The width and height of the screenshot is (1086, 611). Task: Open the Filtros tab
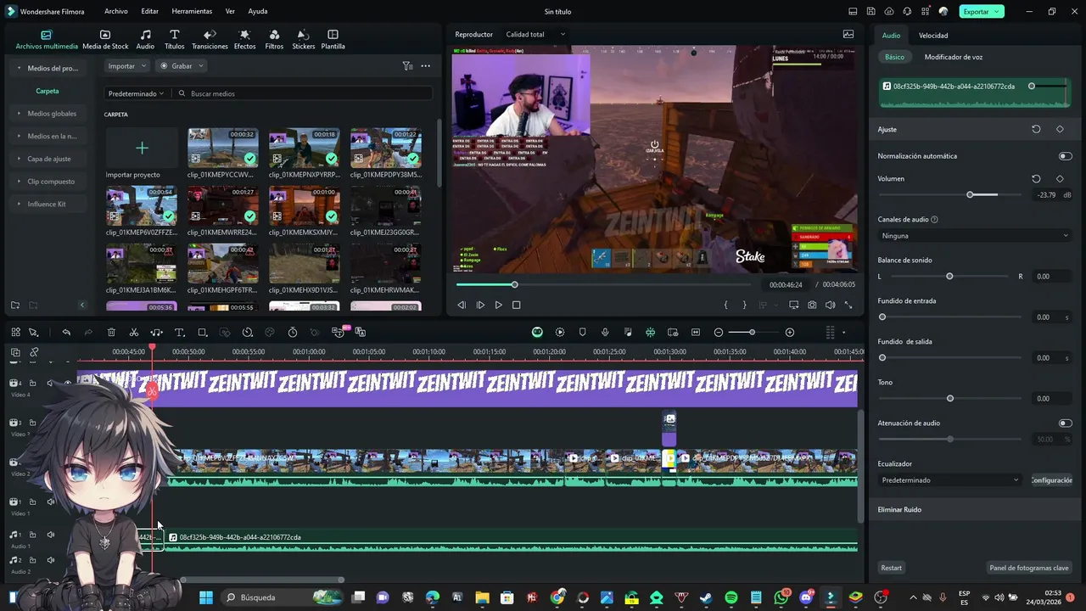tap(274, 39)
